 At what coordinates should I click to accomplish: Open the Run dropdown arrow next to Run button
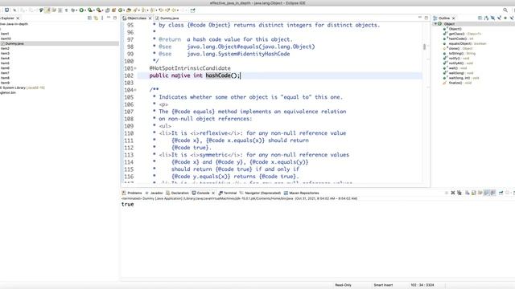tap(85, 10)
